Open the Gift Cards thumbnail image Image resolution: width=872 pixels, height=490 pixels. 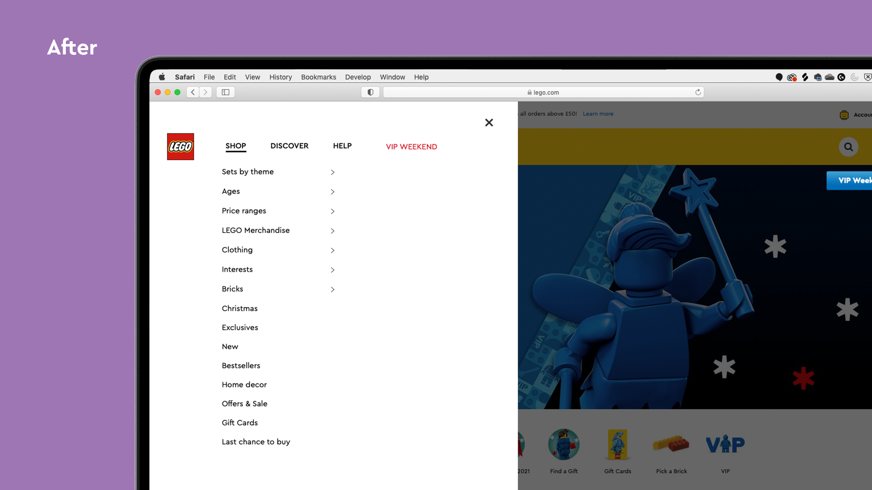tap(618, 445)
